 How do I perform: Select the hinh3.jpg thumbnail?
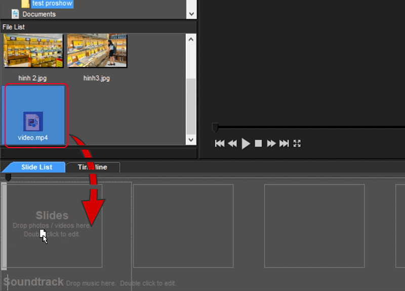(97, 51)
